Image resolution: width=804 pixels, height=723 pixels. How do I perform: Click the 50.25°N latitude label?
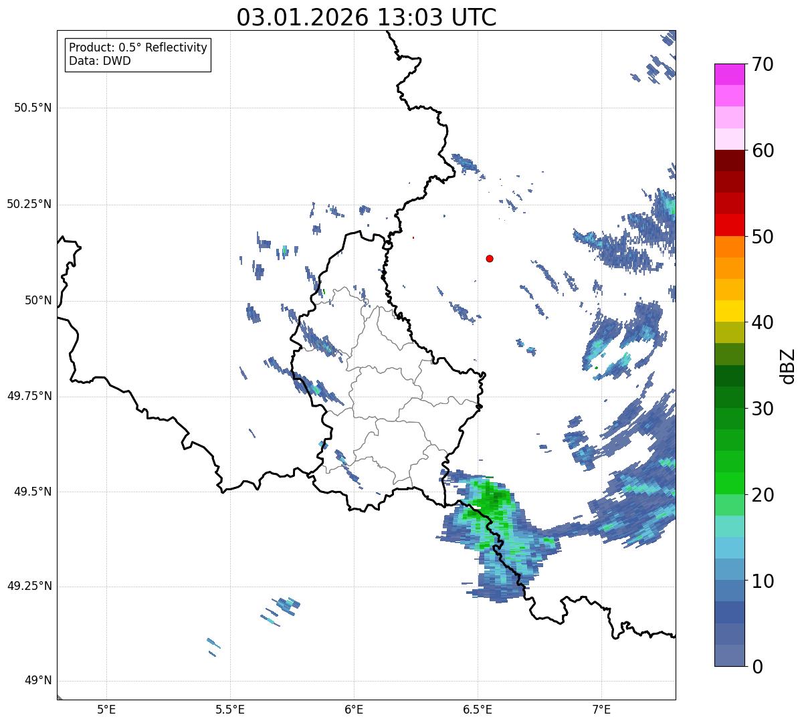29,204
